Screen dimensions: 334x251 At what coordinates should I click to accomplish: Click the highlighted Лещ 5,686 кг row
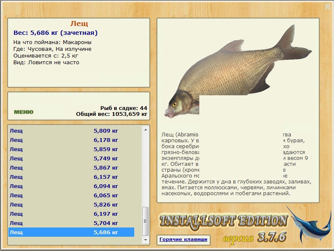71,232
